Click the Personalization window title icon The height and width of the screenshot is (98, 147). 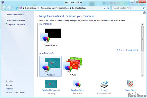[3, 2]
